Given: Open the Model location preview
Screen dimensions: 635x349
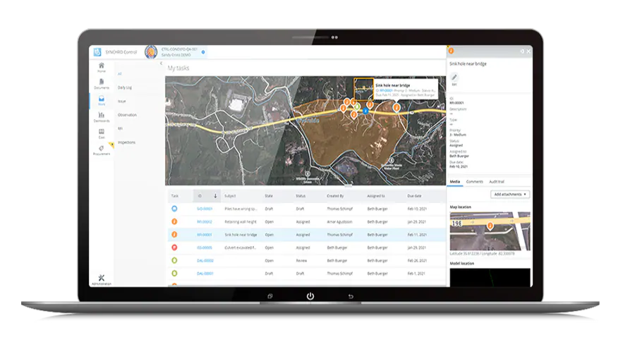Looking at the screenshot, I should (x=490, y=278).
